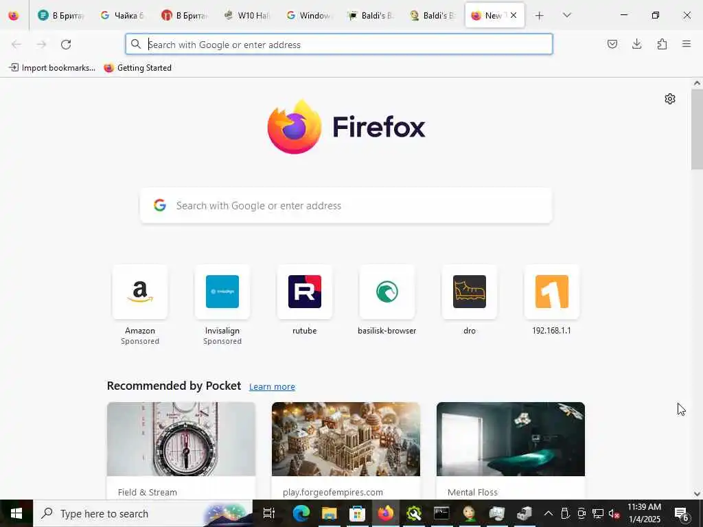
Task: Open notification center with 6 notifications
Action: coord(682,513)
